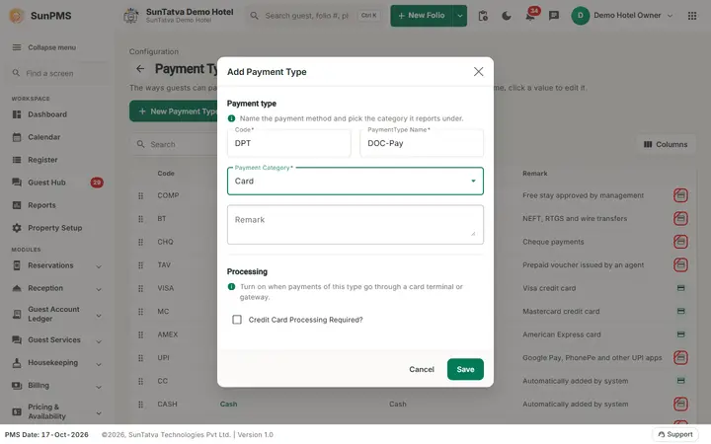Viewport: 711px width, 444px height.
Task: Click the UPI row drag handle
Action: pyautogui.click(x=140, y=358)
